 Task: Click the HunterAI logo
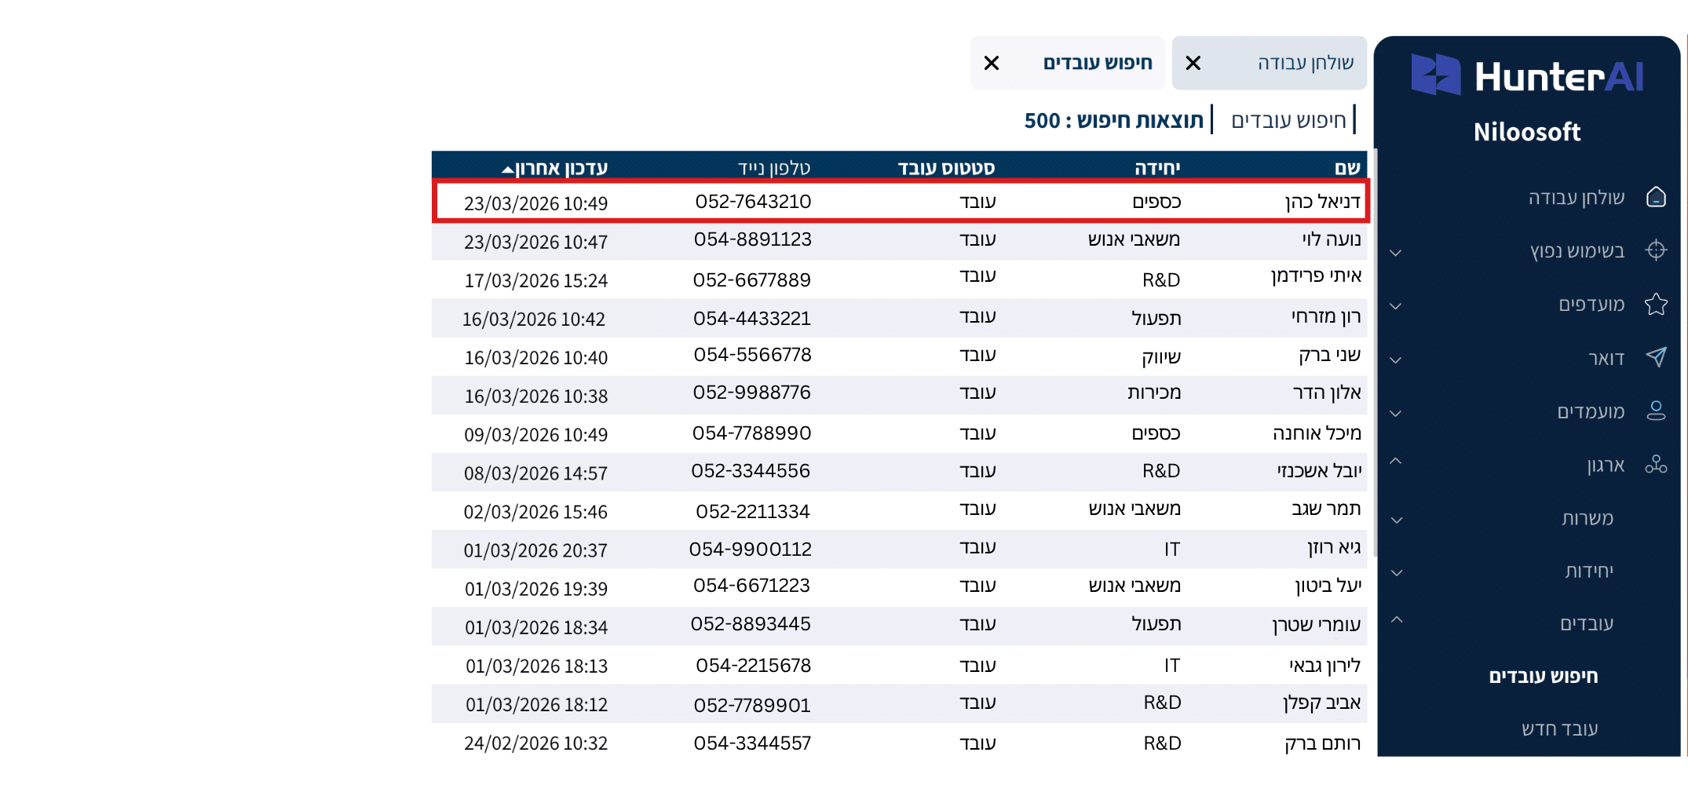coord(1526,76)
